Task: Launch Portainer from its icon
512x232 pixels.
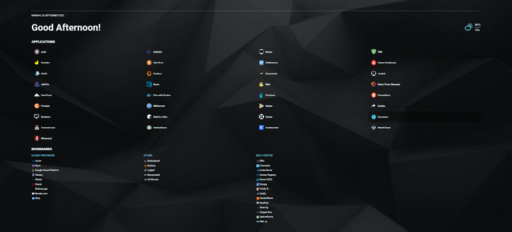Action: tap(262, 95)
